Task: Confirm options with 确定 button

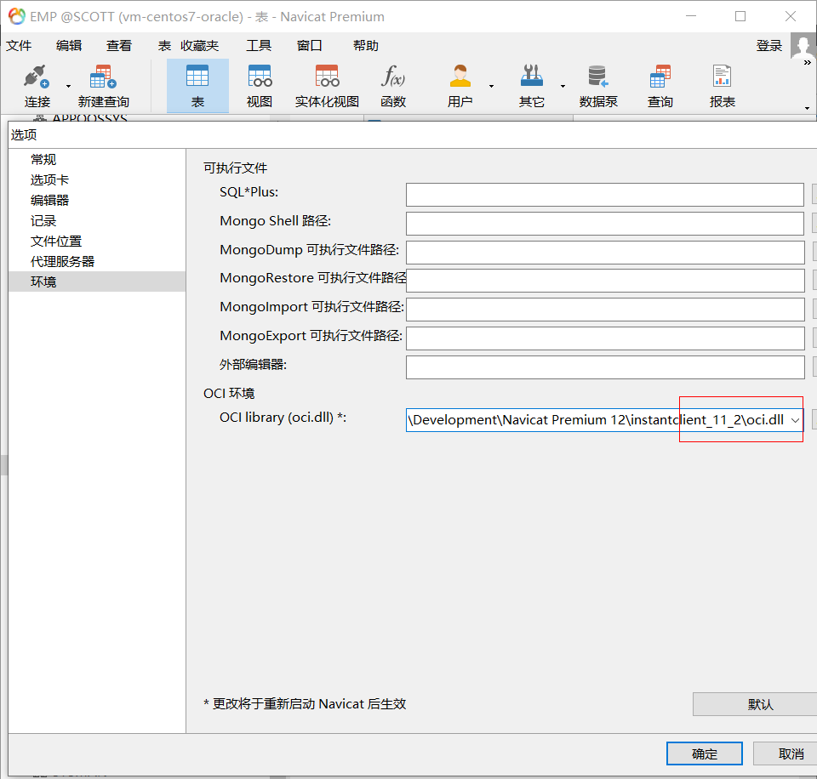Action: pos(705,753)
